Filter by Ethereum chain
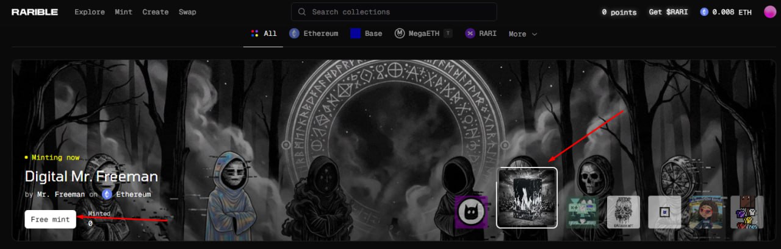Screen dimensions: 781x249 click(x=314, y=34)
